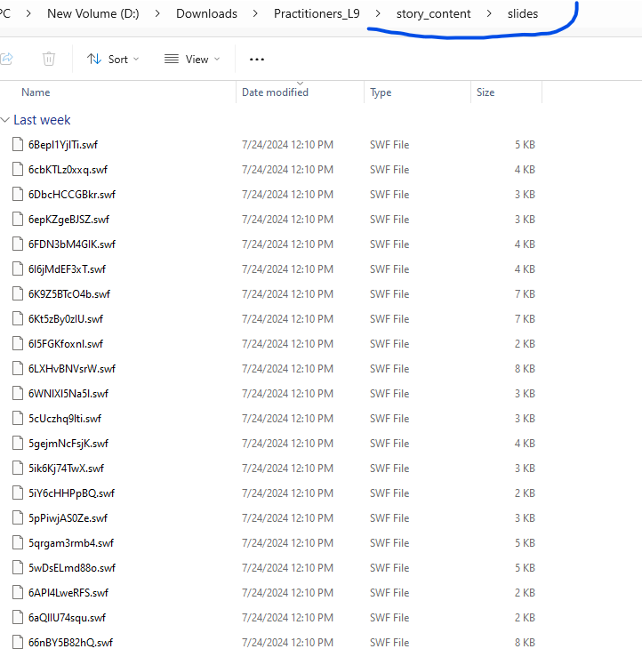
Task: Select file name 6I6jMdEF3xT.swf
Action: (67, 269)
